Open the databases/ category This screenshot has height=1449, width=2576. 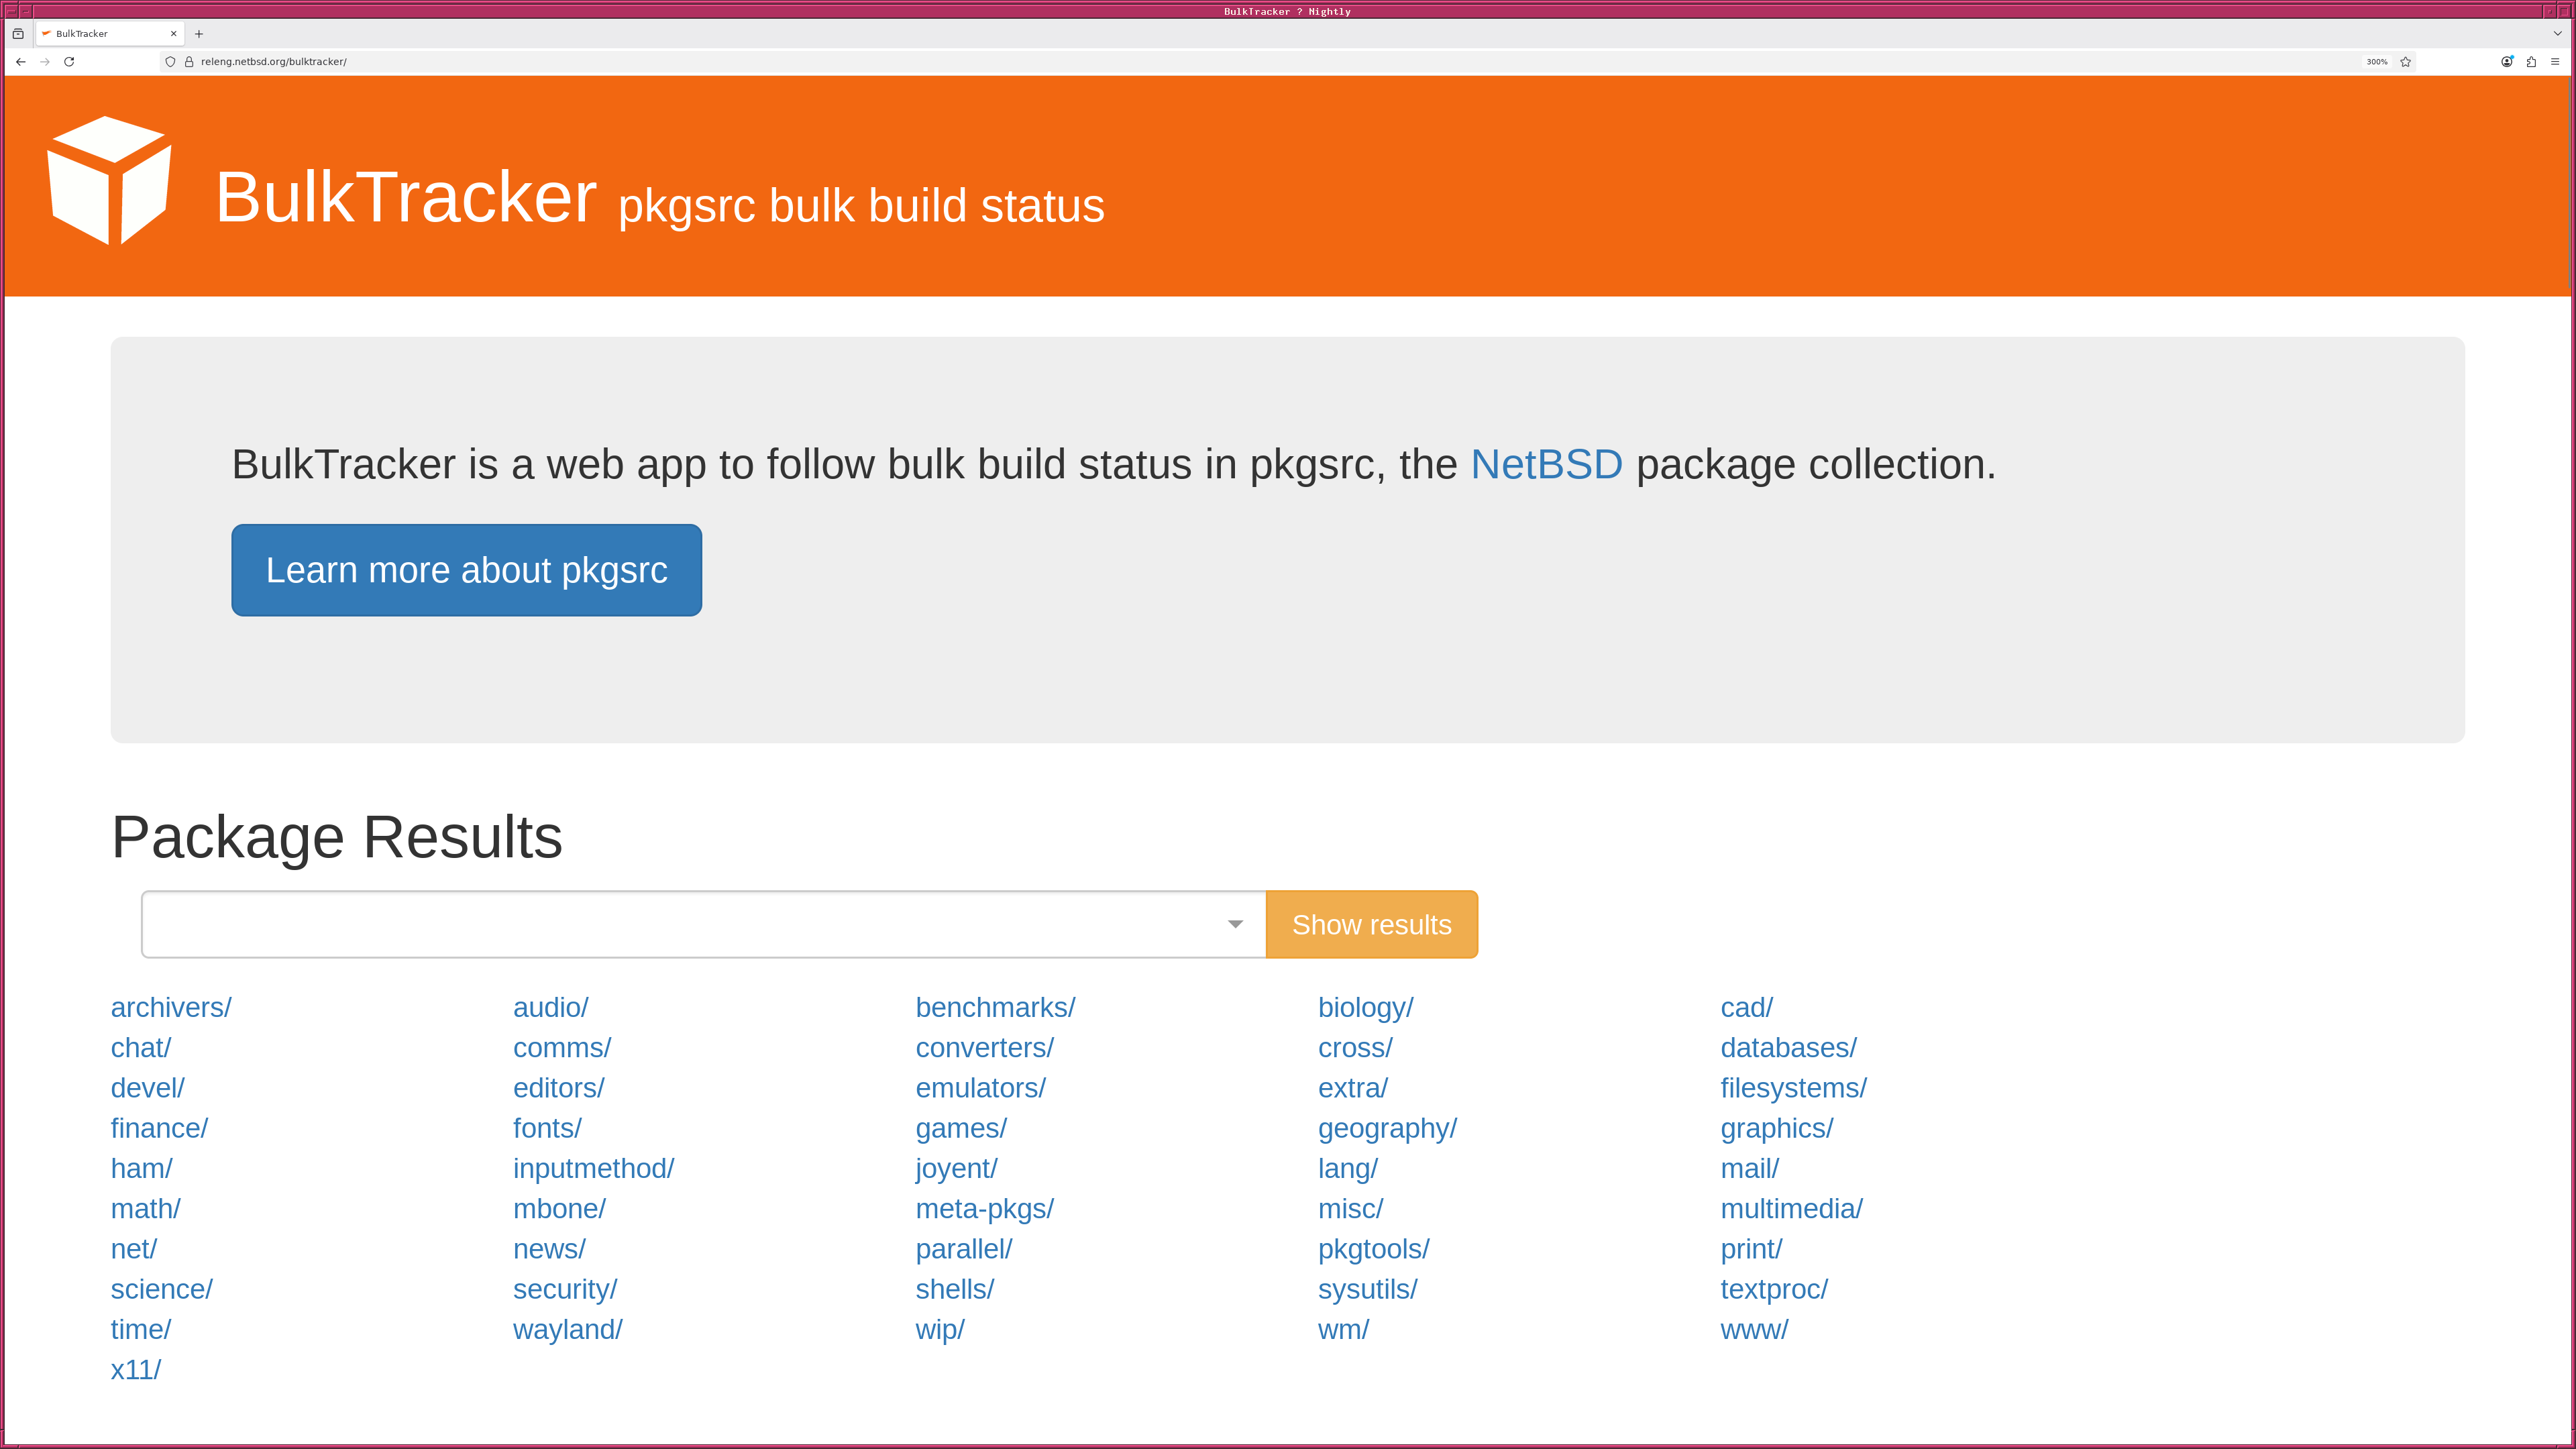coord(1789,1048)
